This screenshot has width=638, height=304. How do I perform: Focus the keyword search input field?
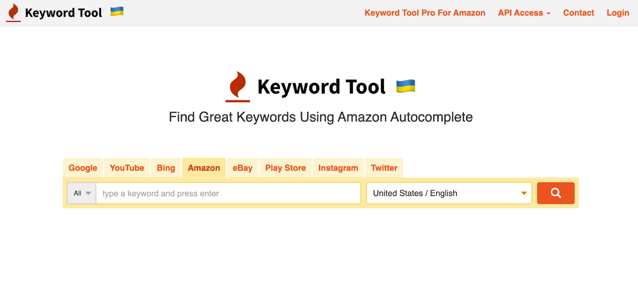pos(228,193)
